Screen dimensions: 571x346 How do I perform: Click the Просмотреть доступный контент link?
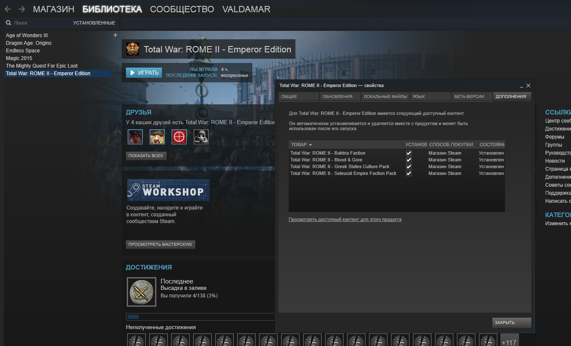tap(345, 220)
